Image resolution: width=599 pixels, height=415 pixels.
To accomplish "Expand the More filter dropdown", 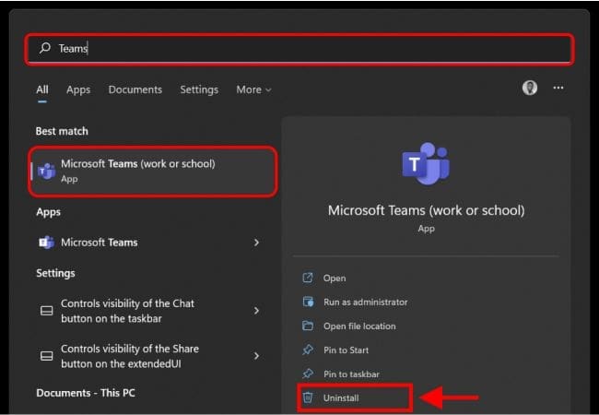I will [x=253, y=89].
